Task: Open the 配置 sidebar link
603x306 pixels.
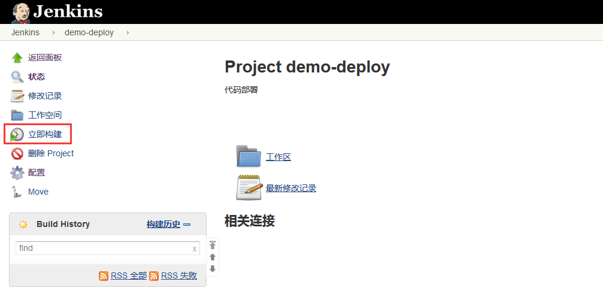Action: 37,172
